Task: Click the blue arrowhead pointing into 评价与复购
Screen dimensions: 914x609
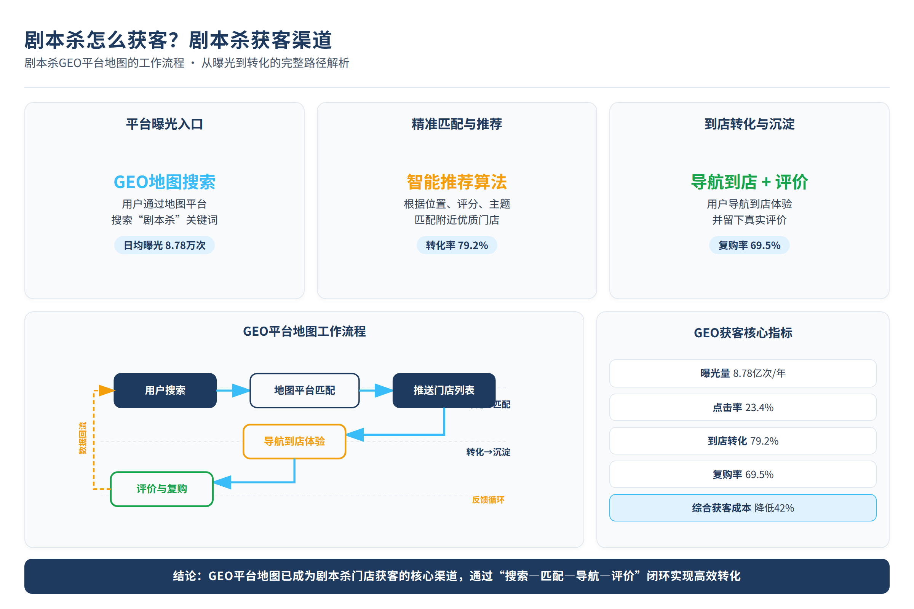Action: pos(222,482)
